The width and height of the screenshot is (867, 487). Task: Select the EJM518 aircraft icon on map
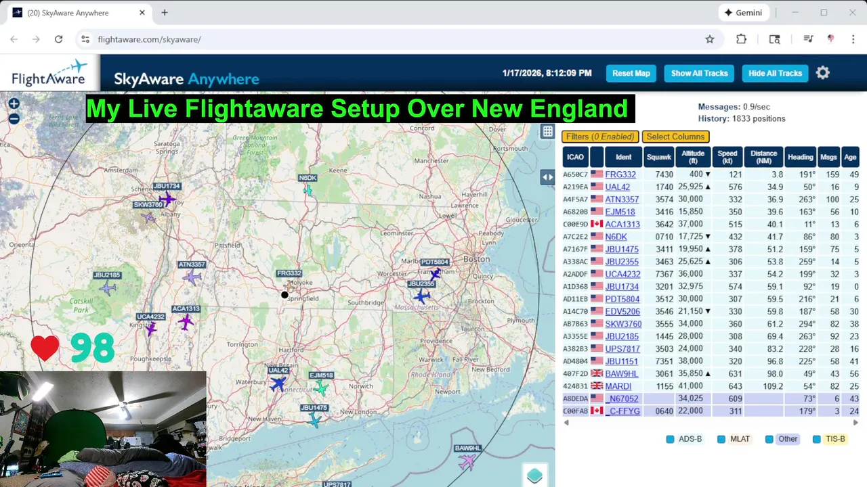tap(321, 388)
